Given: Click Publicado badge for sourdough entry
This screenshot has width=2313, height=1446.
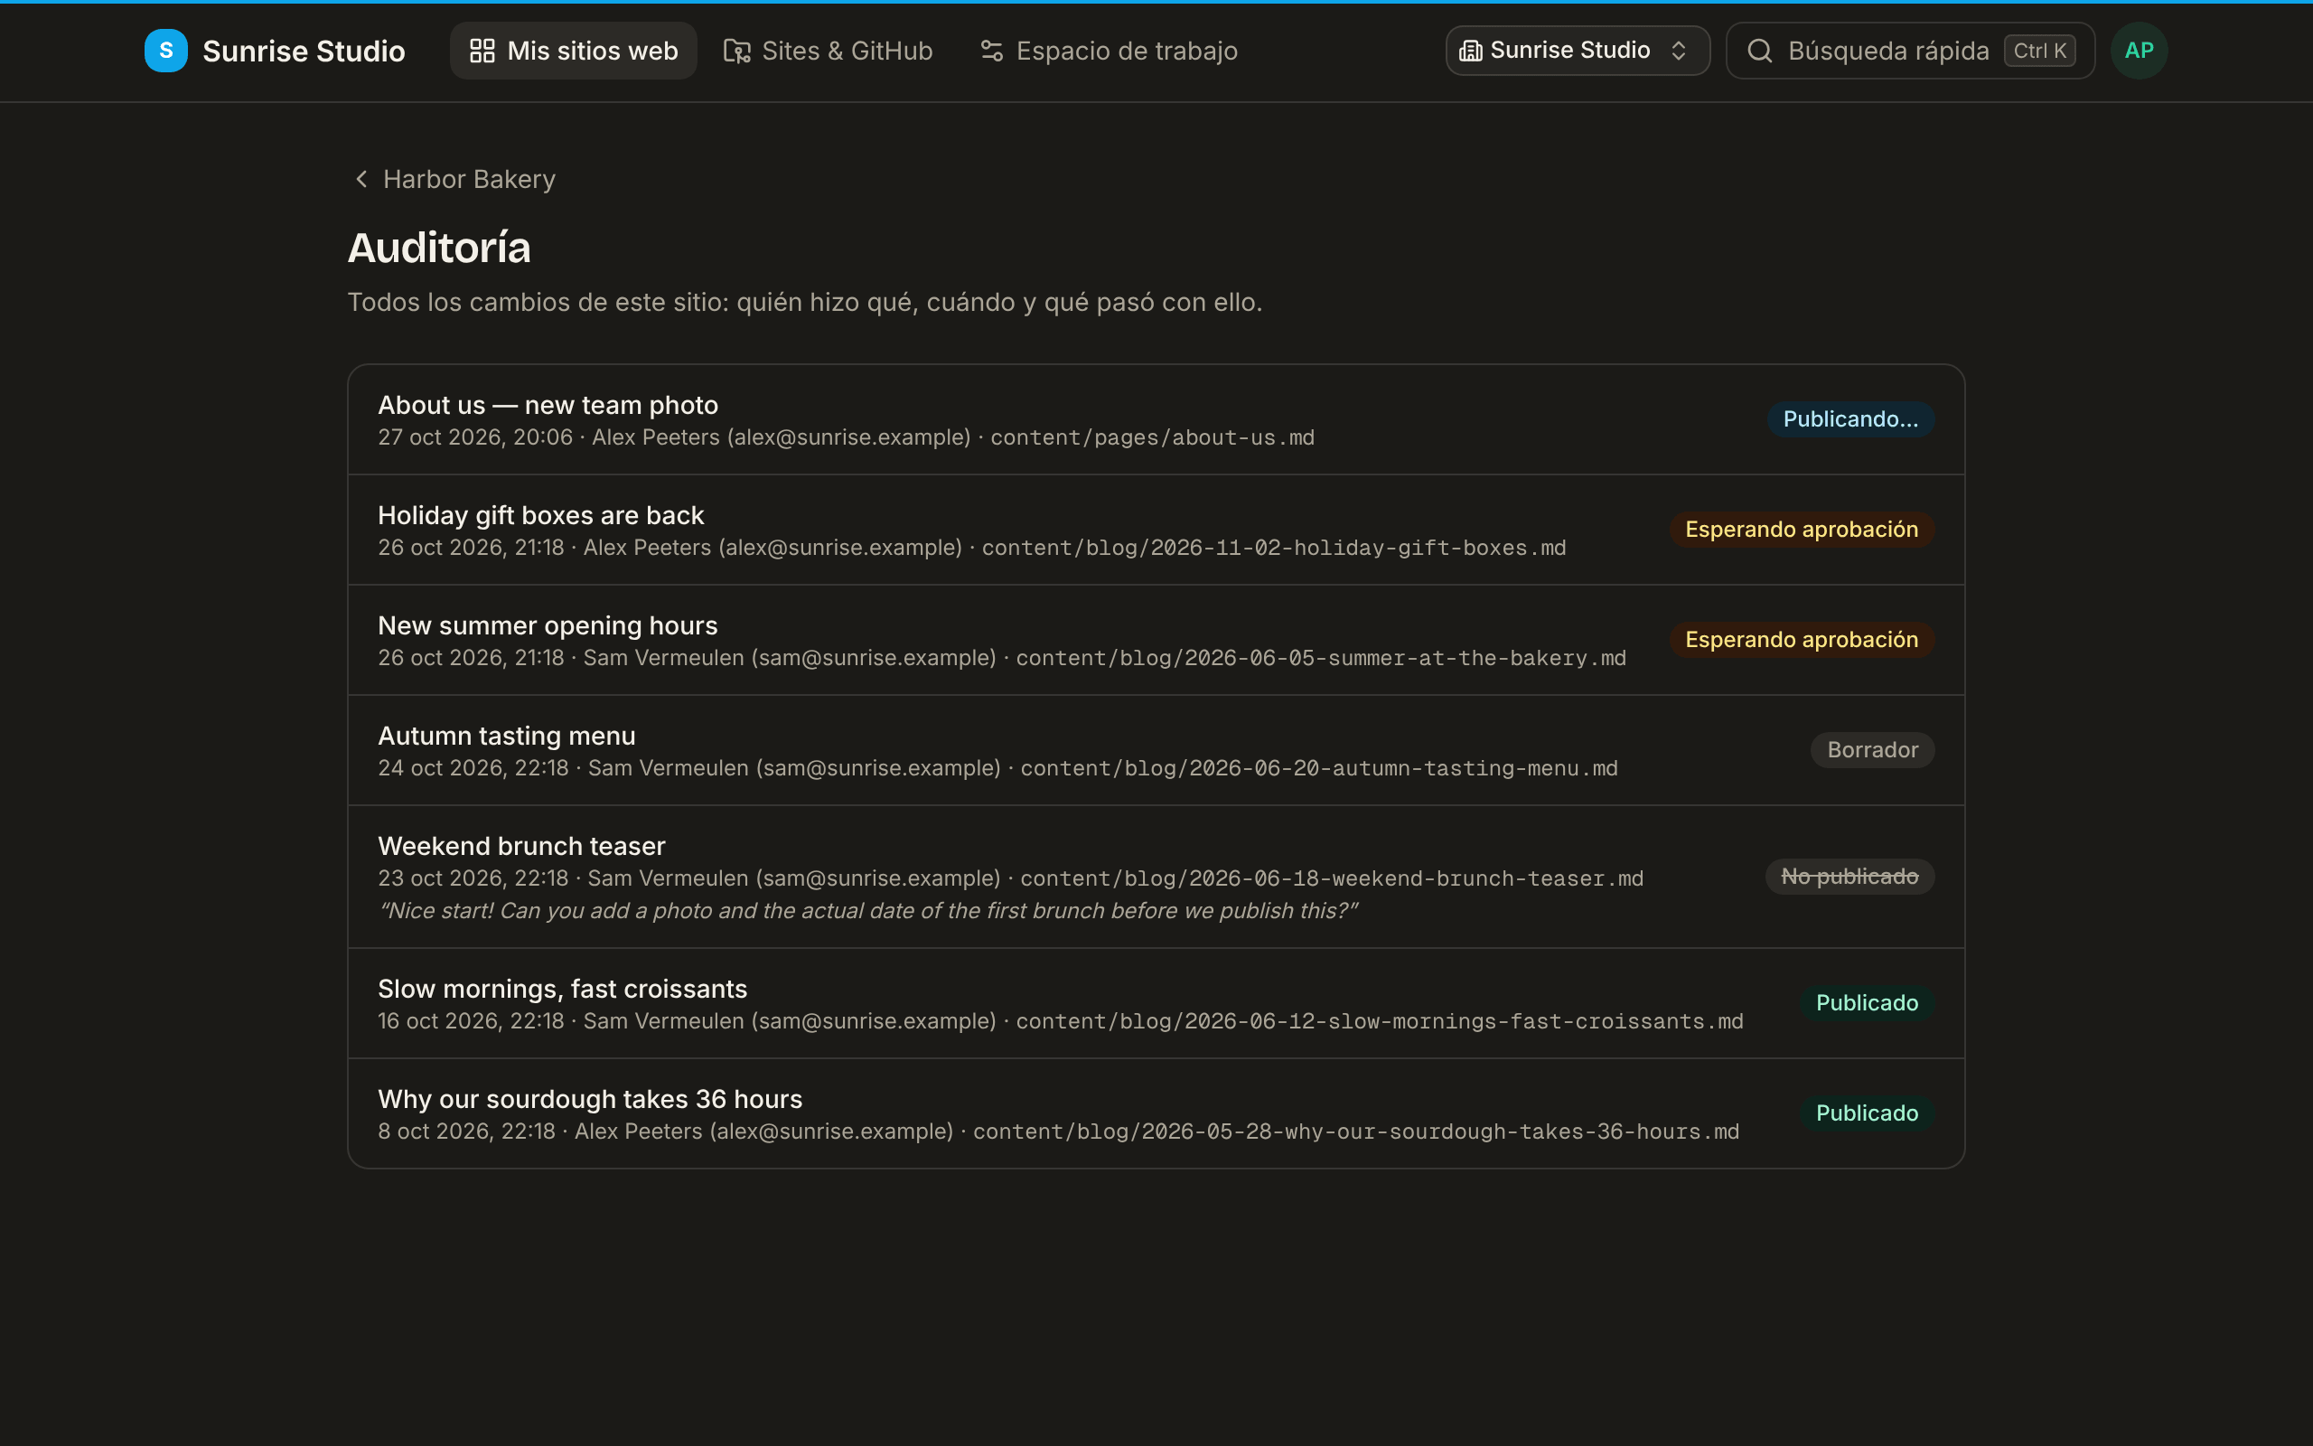Looking at the screenshot, I should coord(1867,1113).
